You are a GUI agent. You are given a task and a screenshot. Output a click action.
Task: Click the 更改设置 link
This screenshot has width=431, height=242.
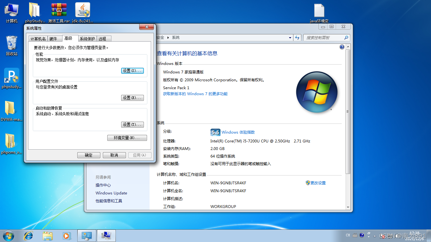(x=318, y=183)
